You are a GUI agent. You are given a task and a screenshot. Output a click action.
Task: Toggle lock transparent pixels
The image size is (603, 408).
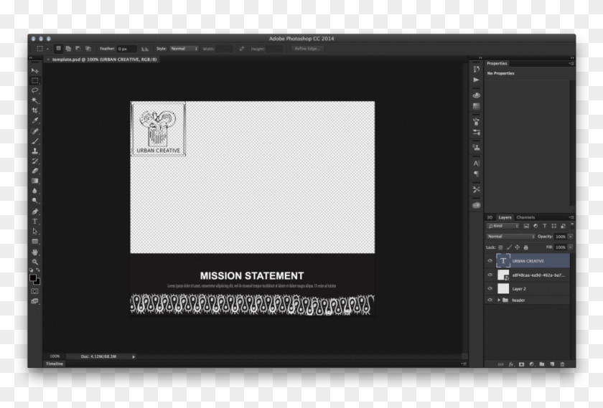(x=500, y=247)
